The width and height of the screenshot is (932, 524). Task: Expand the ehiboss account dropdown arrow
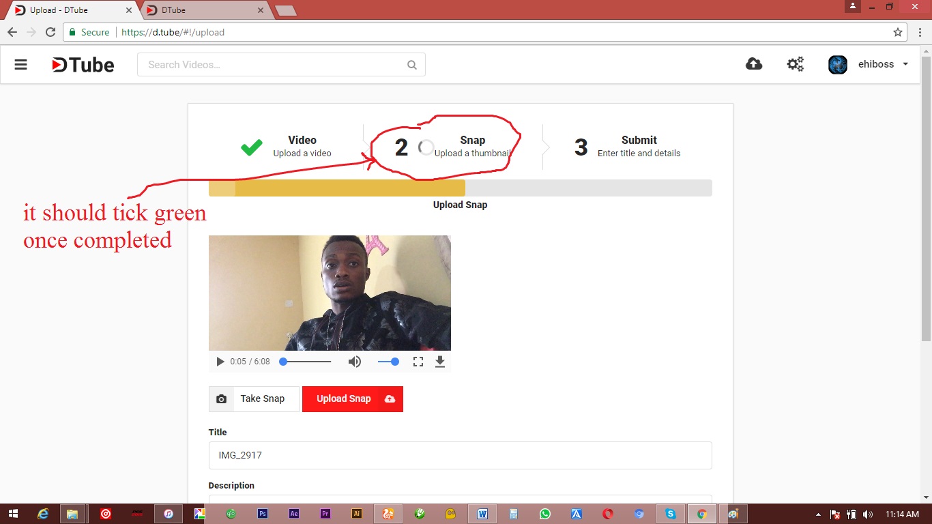click(905, 64)
